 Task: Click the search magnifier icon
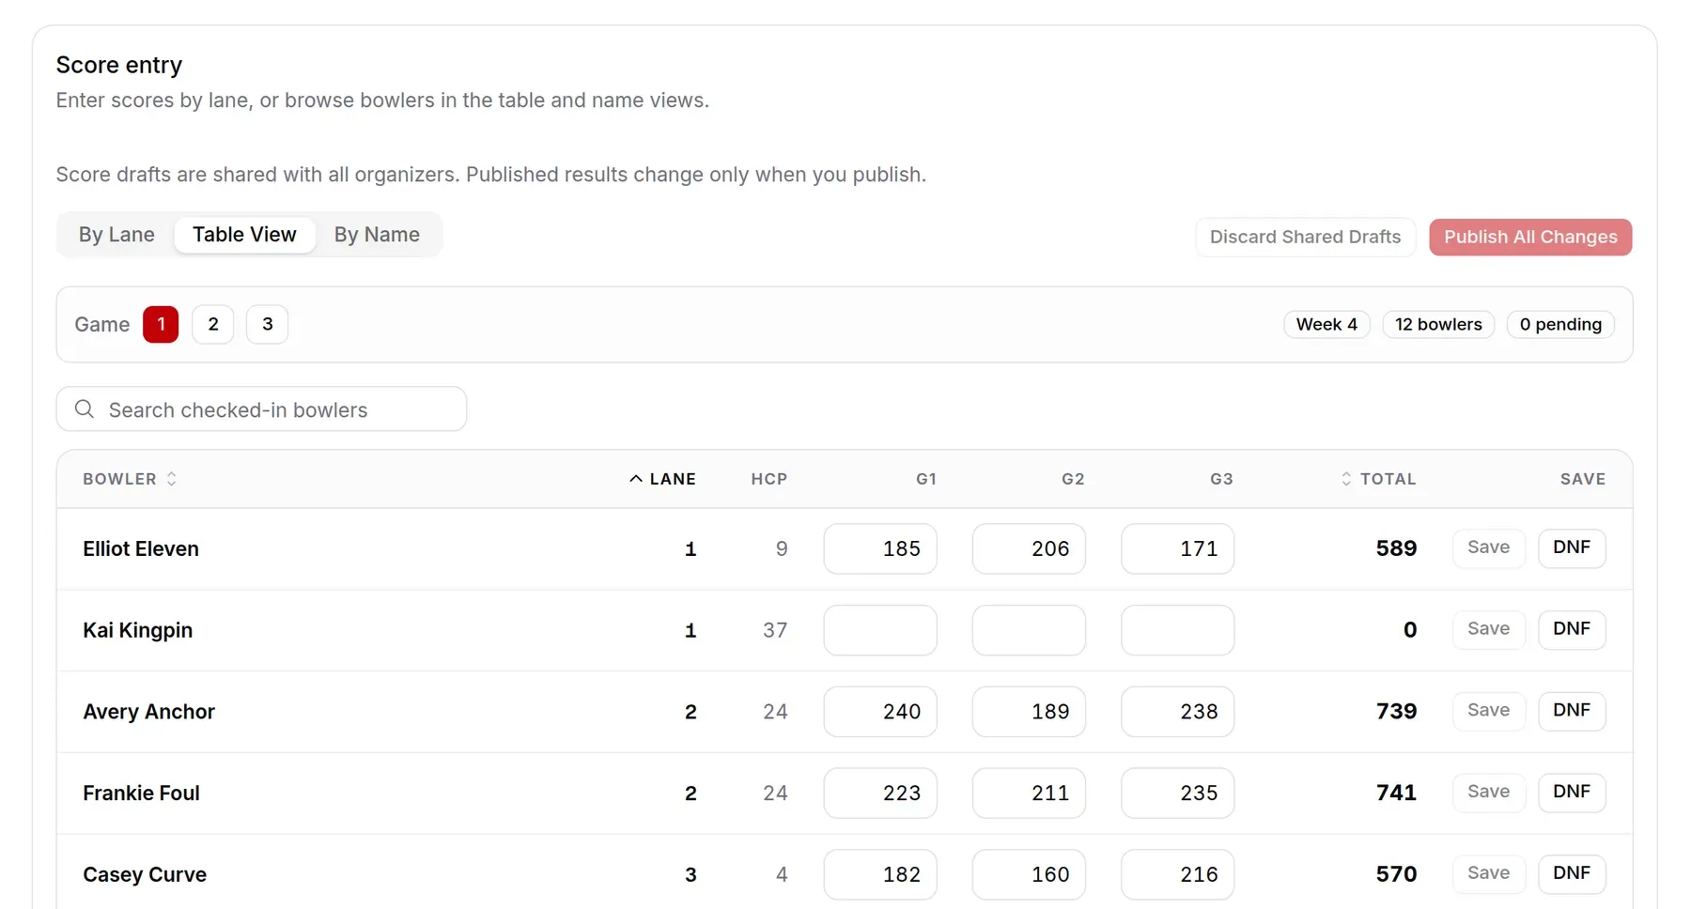[85, 409]
